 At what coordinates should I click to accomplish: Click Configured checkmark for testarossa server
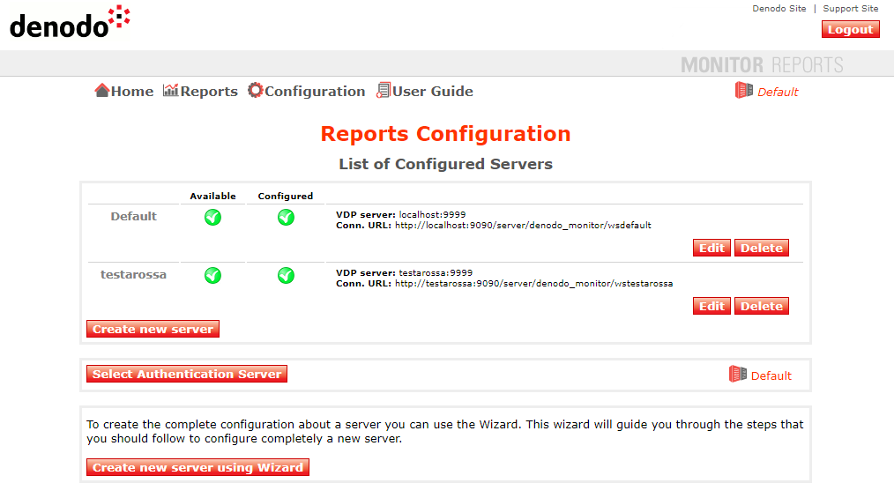286,275
